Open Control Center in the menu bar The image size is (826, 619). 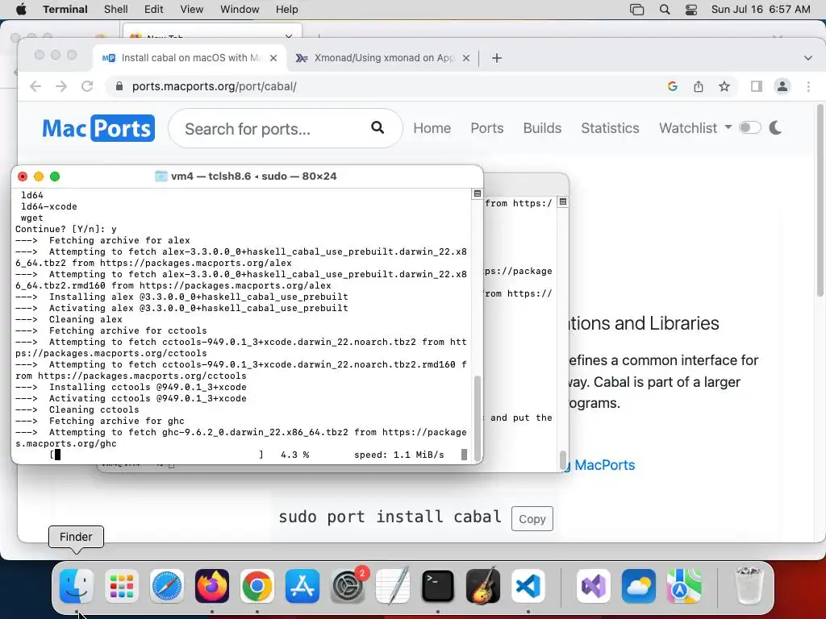pos(691,10)
